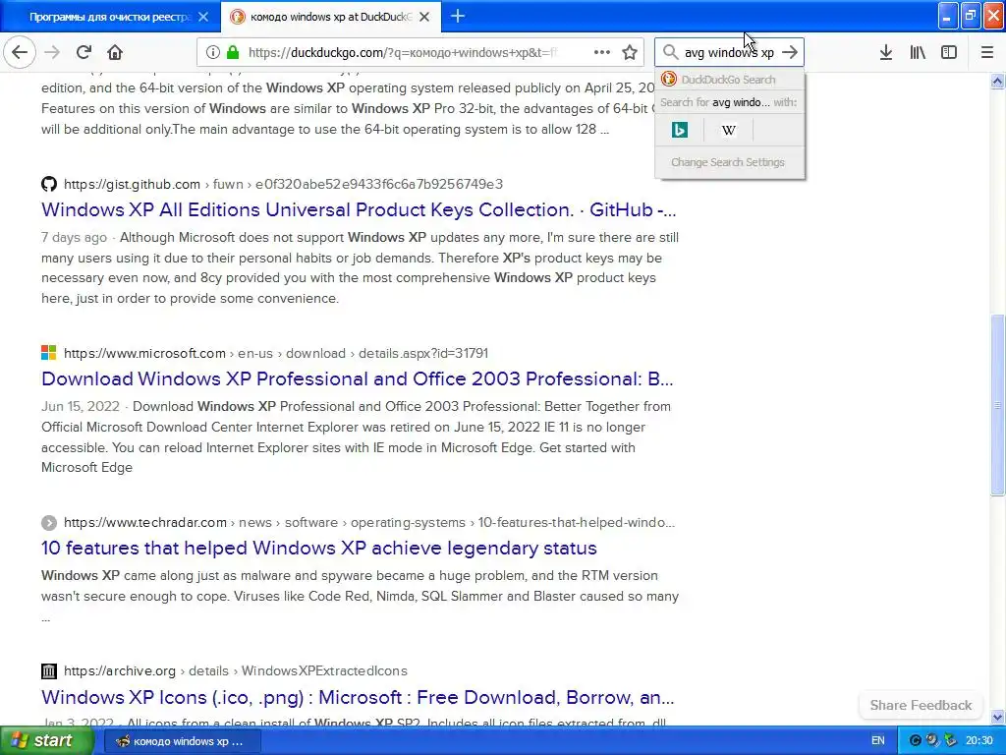Close the Программы для очистки реестра tab
The image size is (1006, 755).
pyautogui.click(x=203, y=17)
